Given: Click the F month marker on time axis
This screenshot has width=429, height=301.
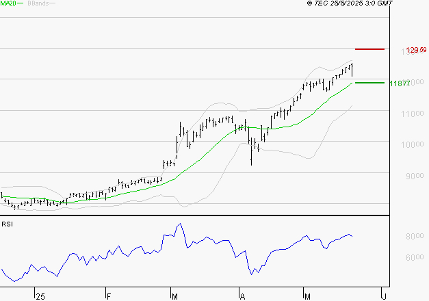Looking at the screenshot, I should 109,297.
